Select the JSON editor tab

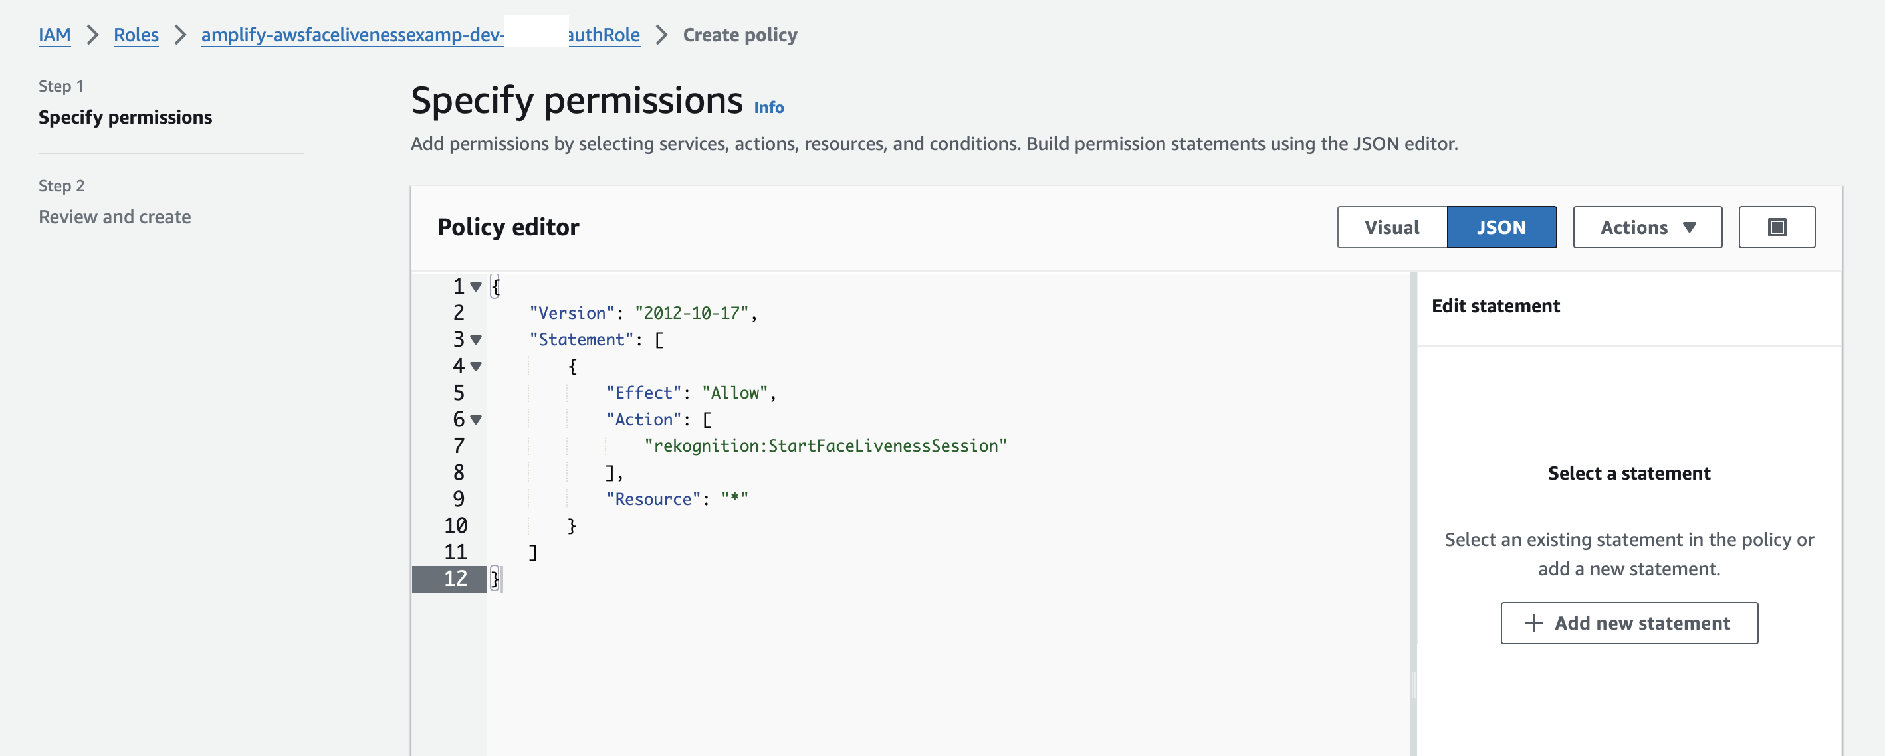pos(1501,227)
